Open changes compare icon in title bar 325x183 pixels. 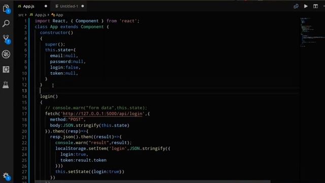click(296, 6)
